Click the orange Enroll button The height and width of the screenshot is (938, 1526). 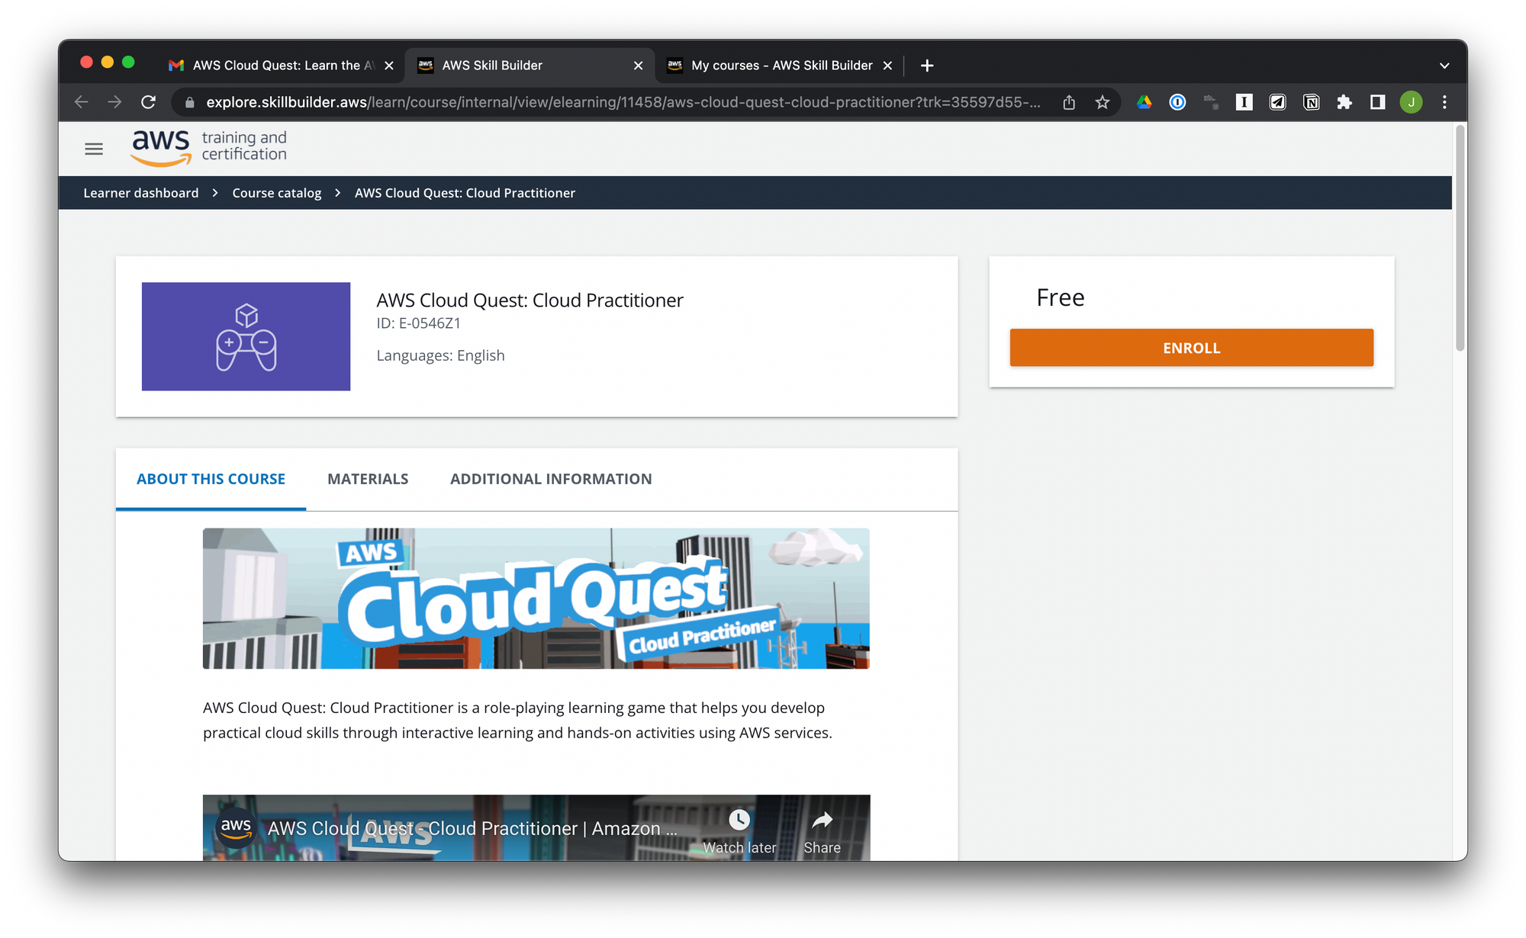1191,348
